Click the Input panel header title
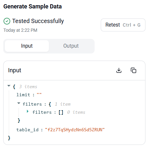Screen dimensions: 150x152 click(x=15, y=70)
